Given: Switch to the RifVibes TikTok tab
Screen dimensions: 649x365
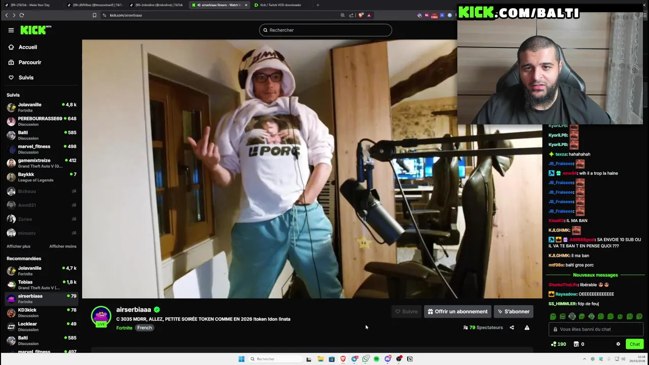Looking at the screenshot, I should [95, 5].
